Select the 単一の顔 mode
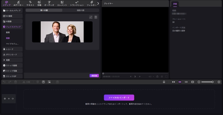Viewport: 223px width, 115px height. 44,10
